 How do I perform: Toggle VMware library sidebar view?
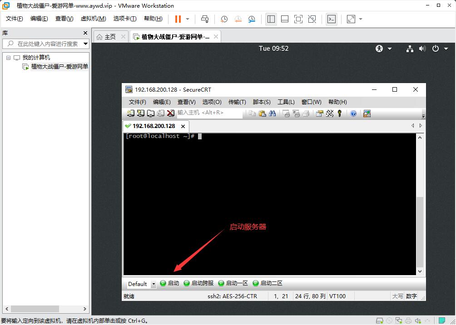(x=271, y=19)
